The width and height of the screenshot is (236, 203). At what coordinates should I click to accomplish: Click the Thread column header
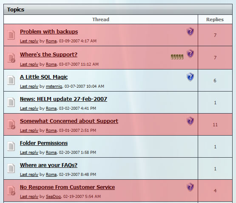(x=101, y=19)
